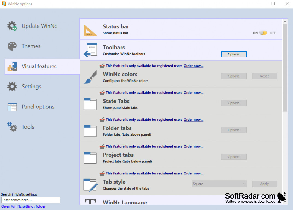Click Order now link above Tab style
Screen dimensions: 293x210
(x=194, y=173)
